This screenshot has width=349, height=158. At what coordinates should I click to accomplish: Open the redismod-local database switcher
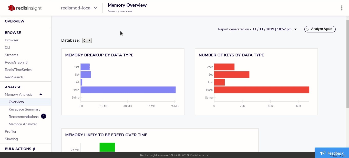[79, 8]
